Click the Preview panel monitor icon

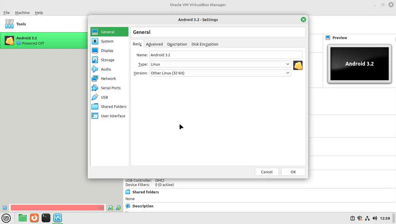pos(328,38)
